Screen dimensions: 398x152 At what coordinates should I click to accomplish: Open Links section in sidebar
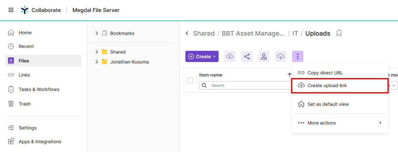[x=43, y=75]
